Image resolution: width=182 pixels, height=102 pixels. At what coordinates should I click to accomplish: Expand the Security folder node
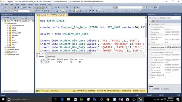[5, 47]
